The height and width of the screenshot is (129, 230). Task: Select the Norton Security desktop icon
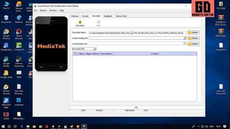click(6, 89)
